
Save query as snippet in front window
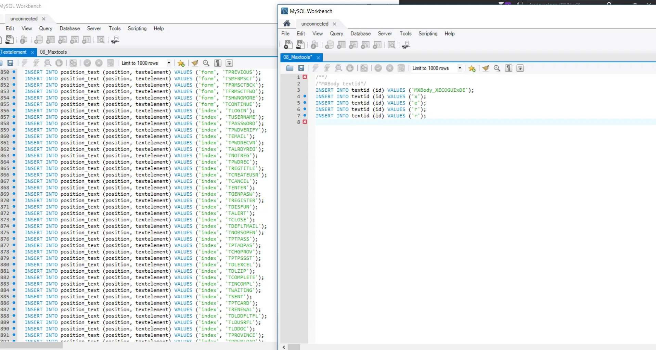coord(472,68)
